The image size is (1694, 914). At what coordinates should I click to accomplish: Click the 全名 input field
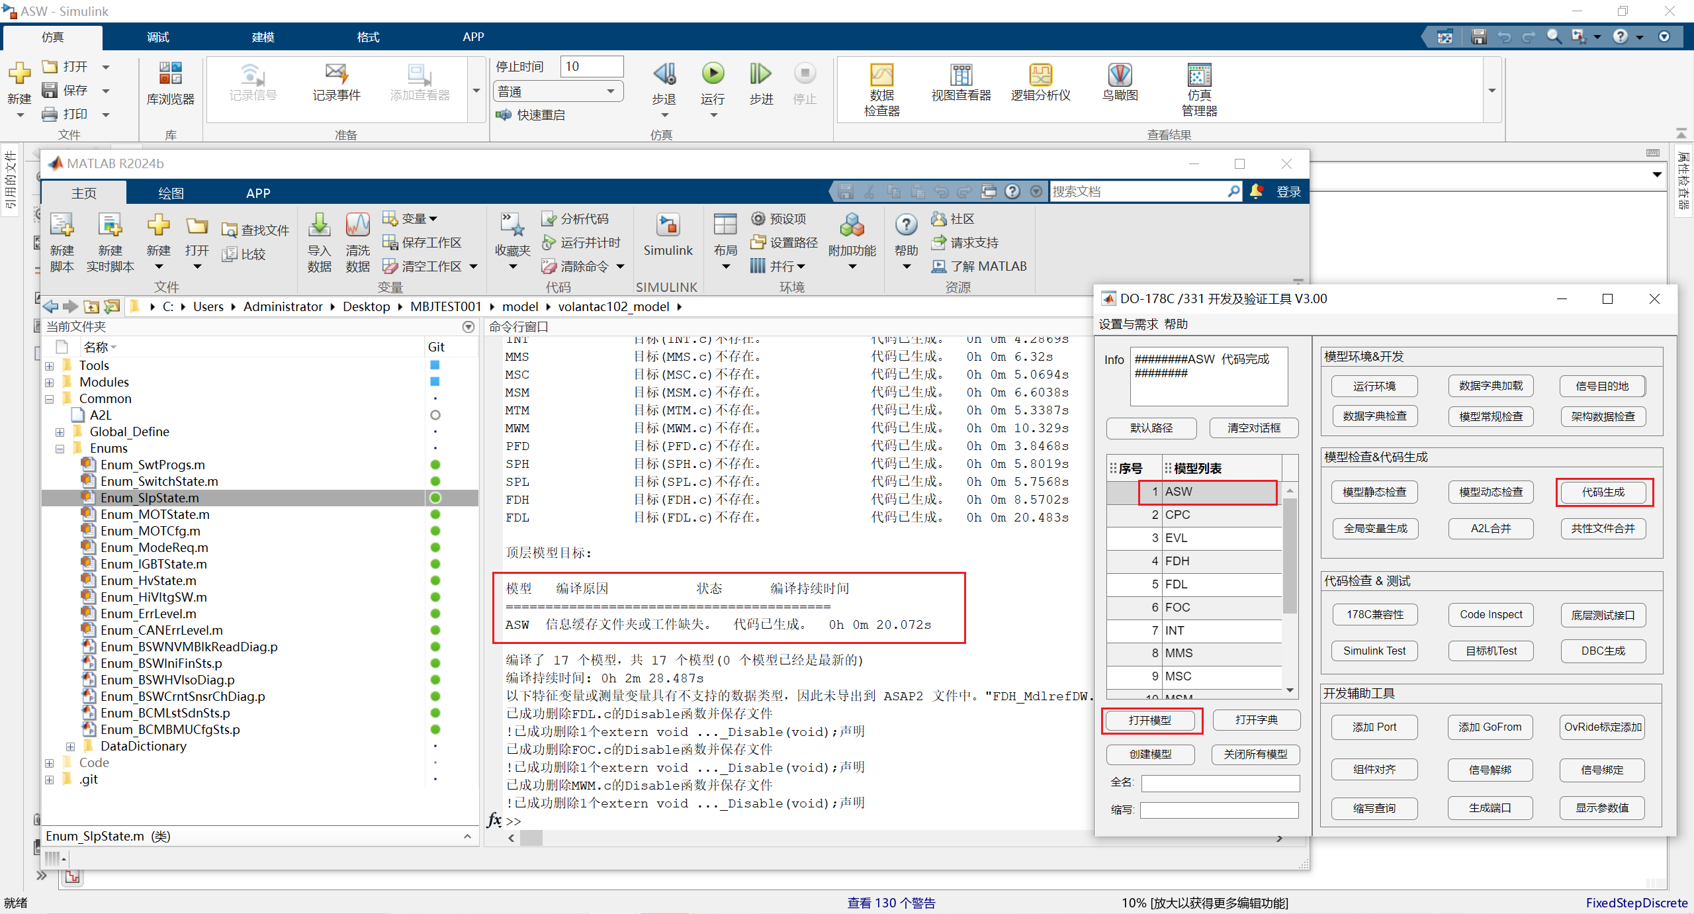point(1220,784)
